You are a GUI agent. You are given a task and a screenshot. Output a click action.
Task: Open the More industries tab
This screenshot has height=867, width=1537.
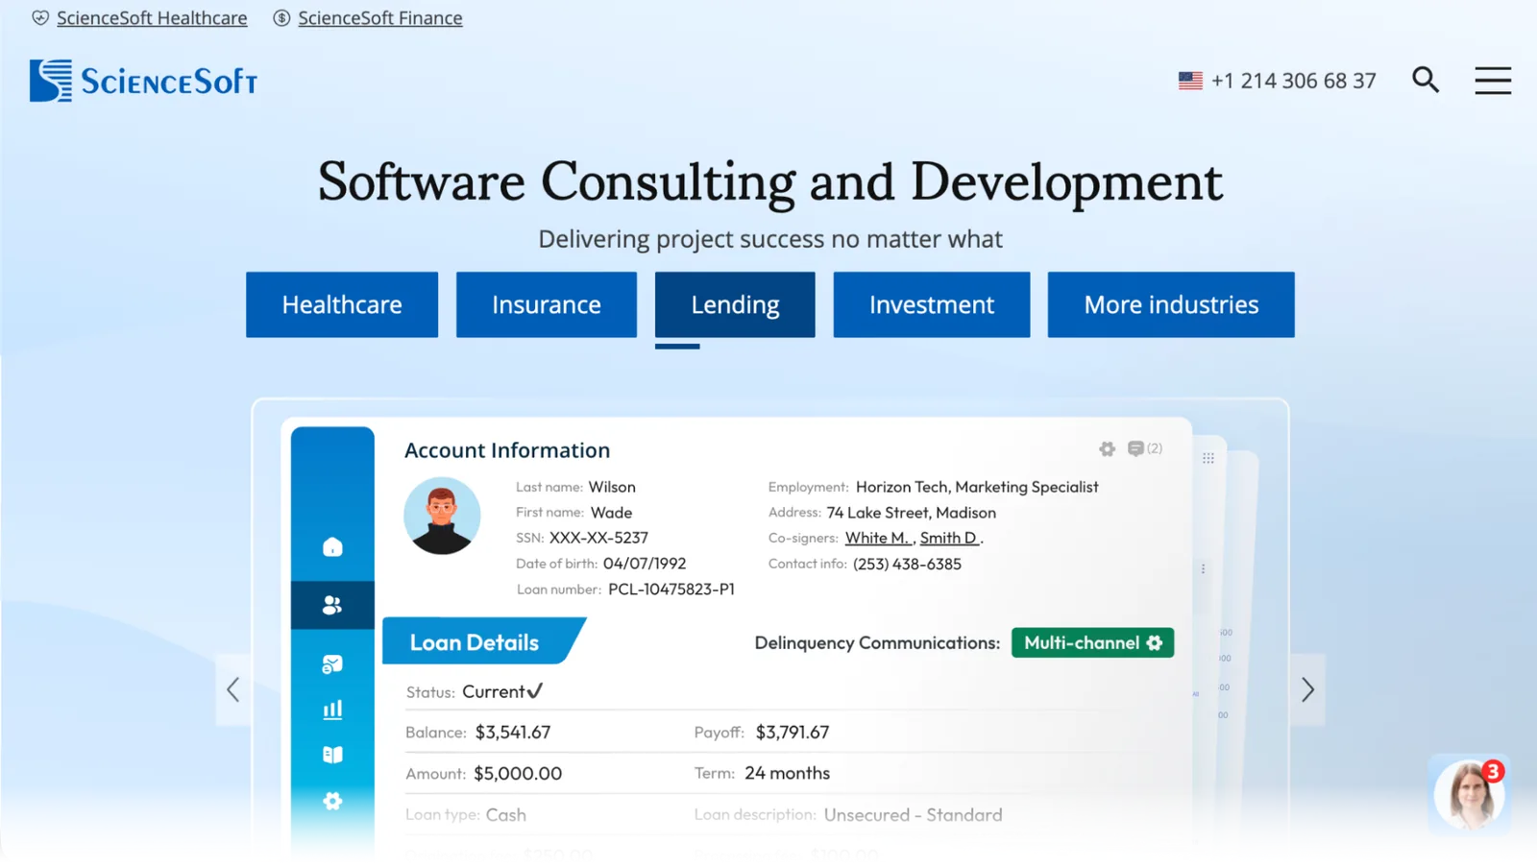click(x=1171, y=304)
